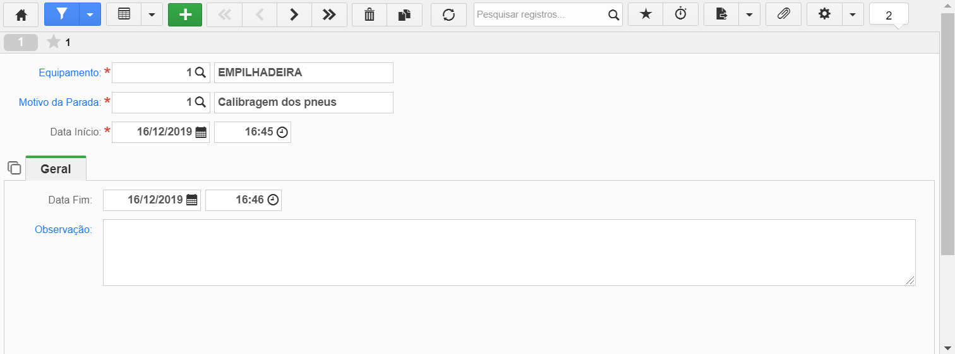Open the Equipamento lookup link

coord(69,72)
